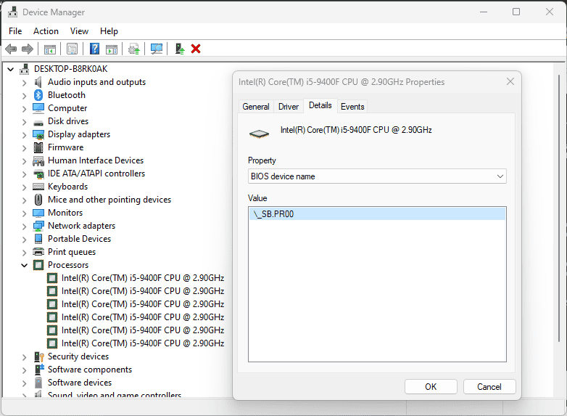This screenshot has width=567, height=416.
Task: Click the blue Help question mark icon
Action: point(94,49)
